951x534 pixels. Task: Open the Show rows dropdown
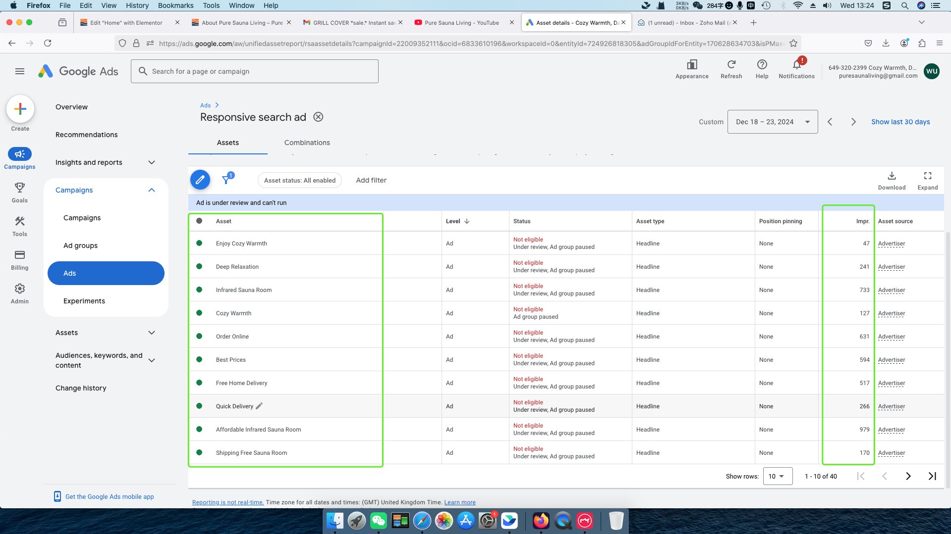[x=777, y=476]
